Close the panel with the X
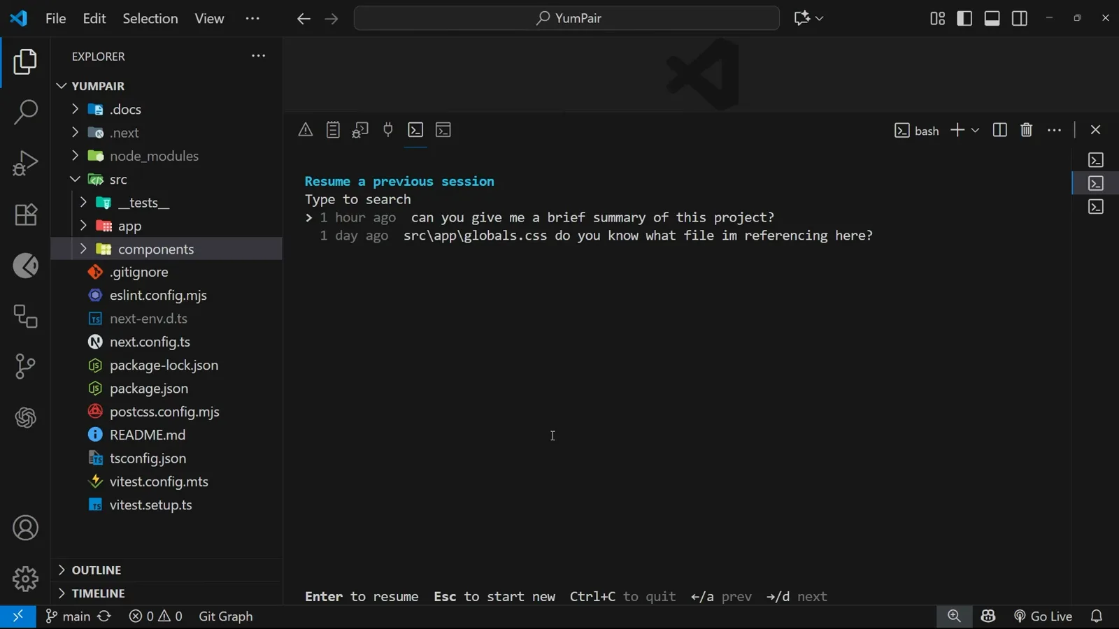Screen dimensions: 1119x629 click(x=1096, y=130)
